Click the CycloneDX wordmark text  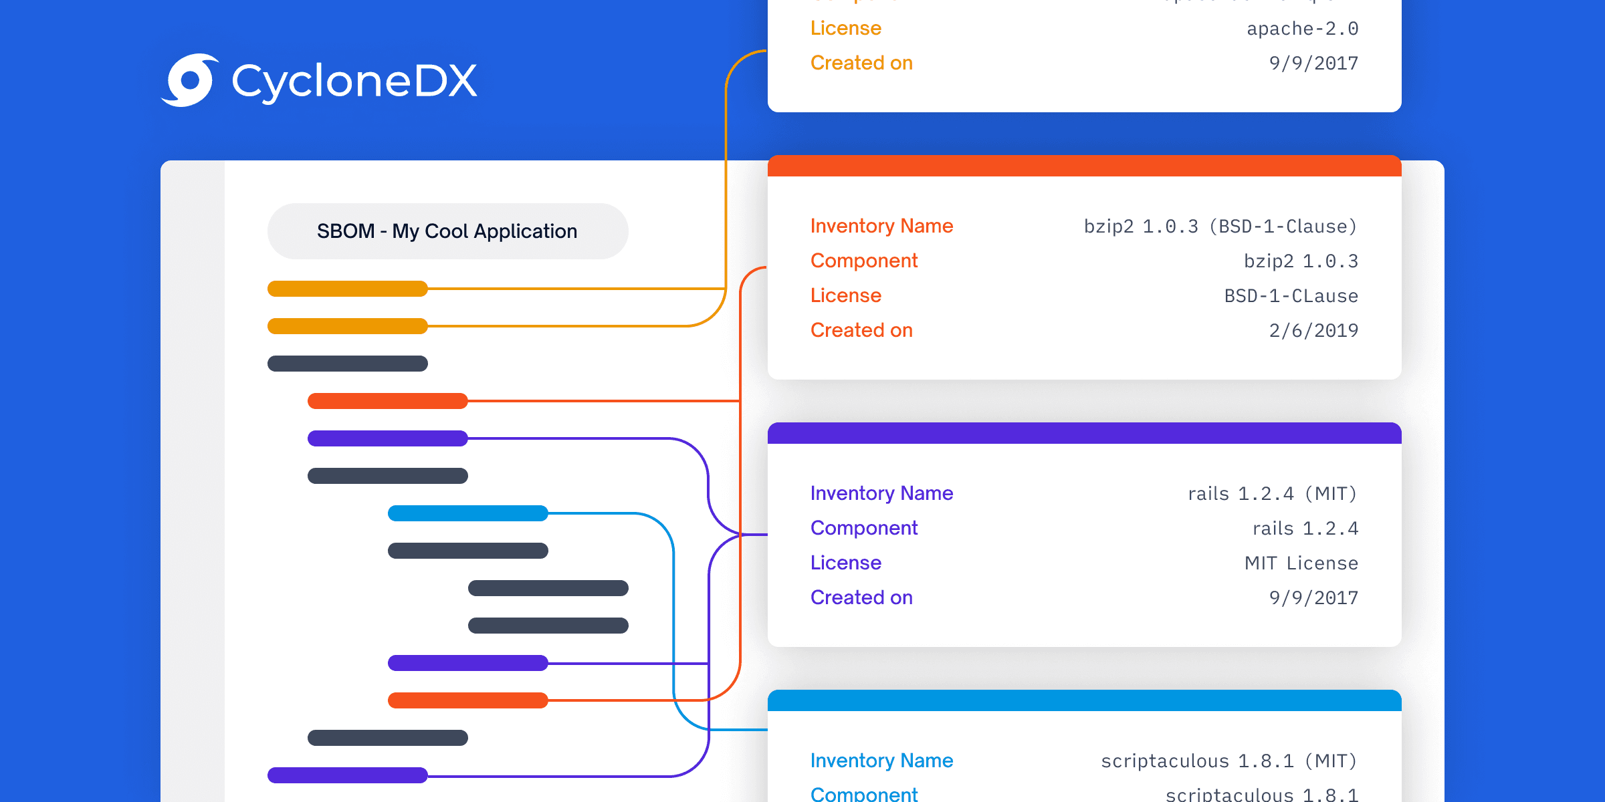pyautogui.click(x=354, y=80)
